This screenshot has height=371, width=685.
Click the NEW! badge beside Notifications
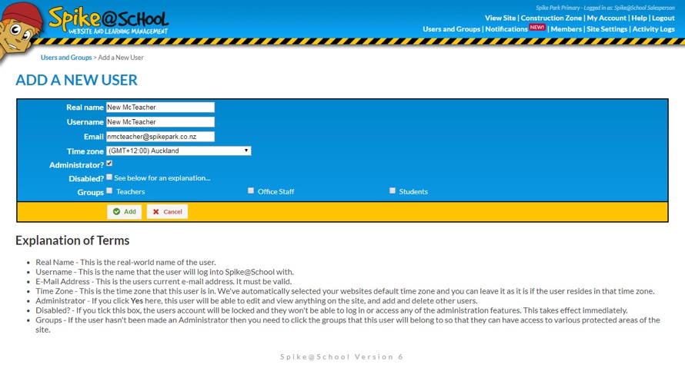point(537,27)
